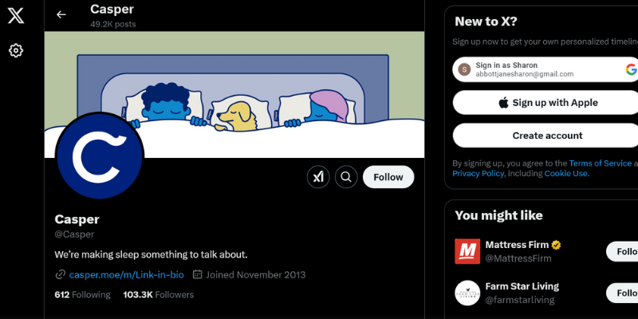Click the Grok icon on profile
This screenshot has height=319, width=638.
pos(318,177)
